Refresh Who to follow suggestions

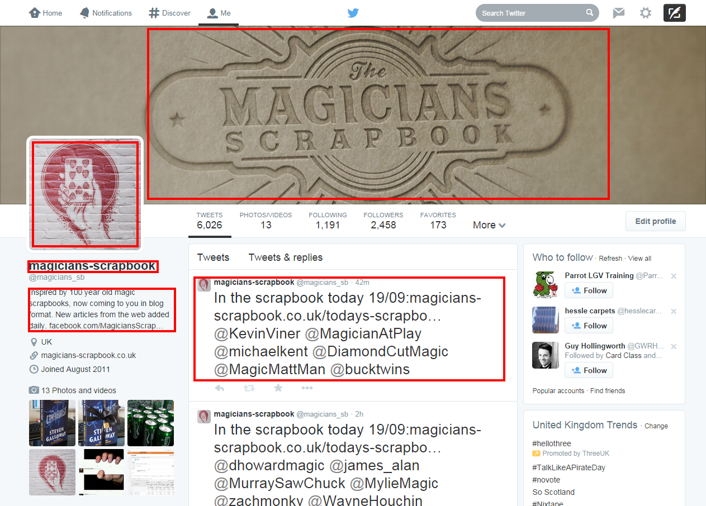[x=610, y=259]
